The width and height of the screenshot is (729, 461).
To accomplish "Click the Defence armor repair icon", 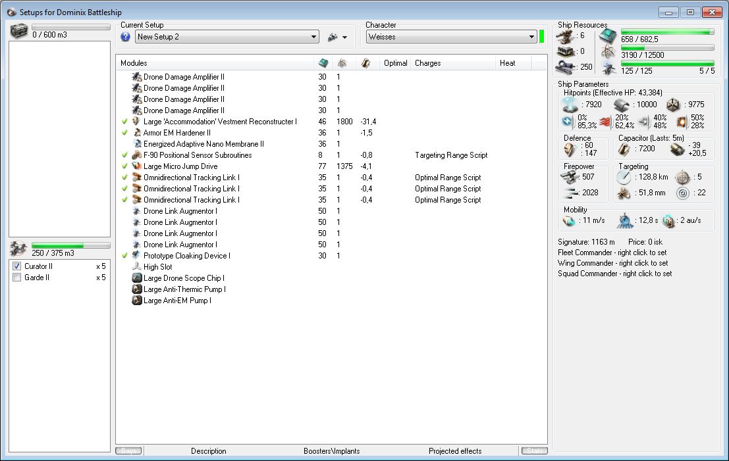I will point(570,149).
